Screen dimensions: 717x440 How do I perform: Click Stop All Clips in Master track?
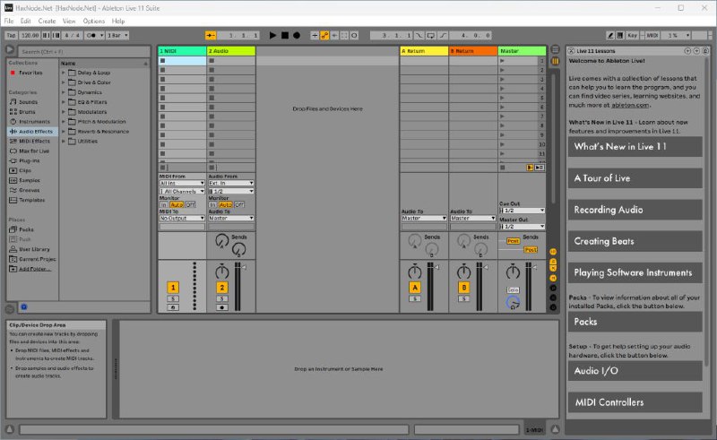coord(503,168)
